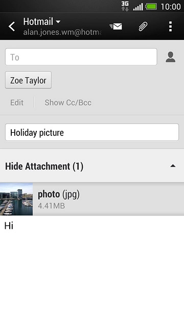The image size is (184, 327).
Task: Open the three-dot overflow menu
Action: point(170,27)
